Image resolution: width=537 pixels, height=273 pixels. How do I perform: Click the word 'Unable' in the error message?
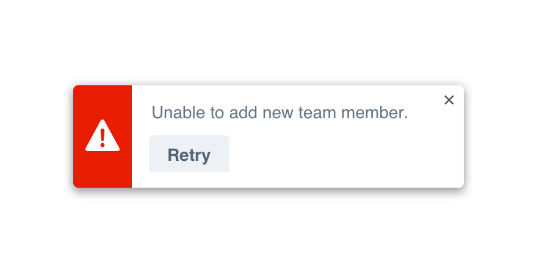(178, 113)
